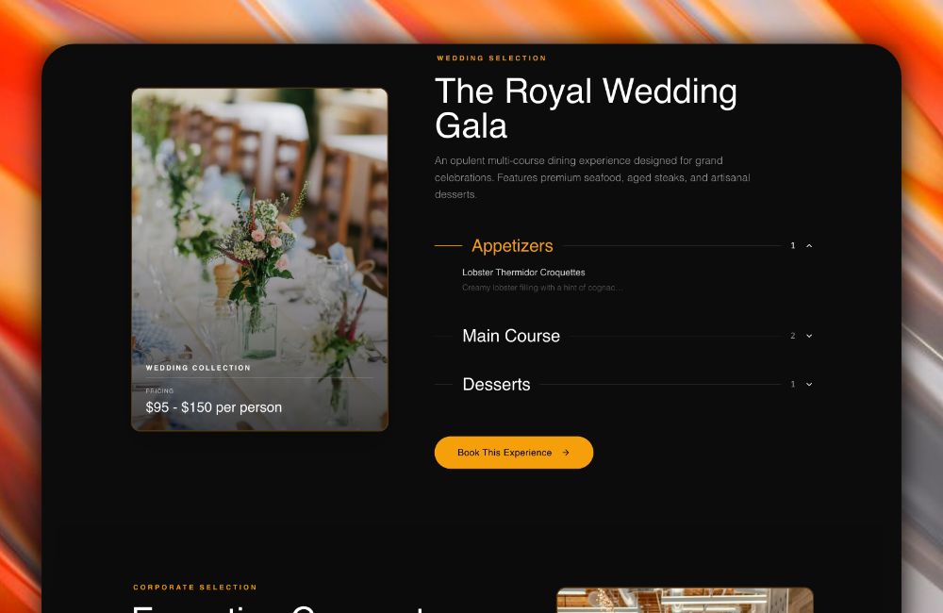Select the Appetizers heading

point(512,245)
